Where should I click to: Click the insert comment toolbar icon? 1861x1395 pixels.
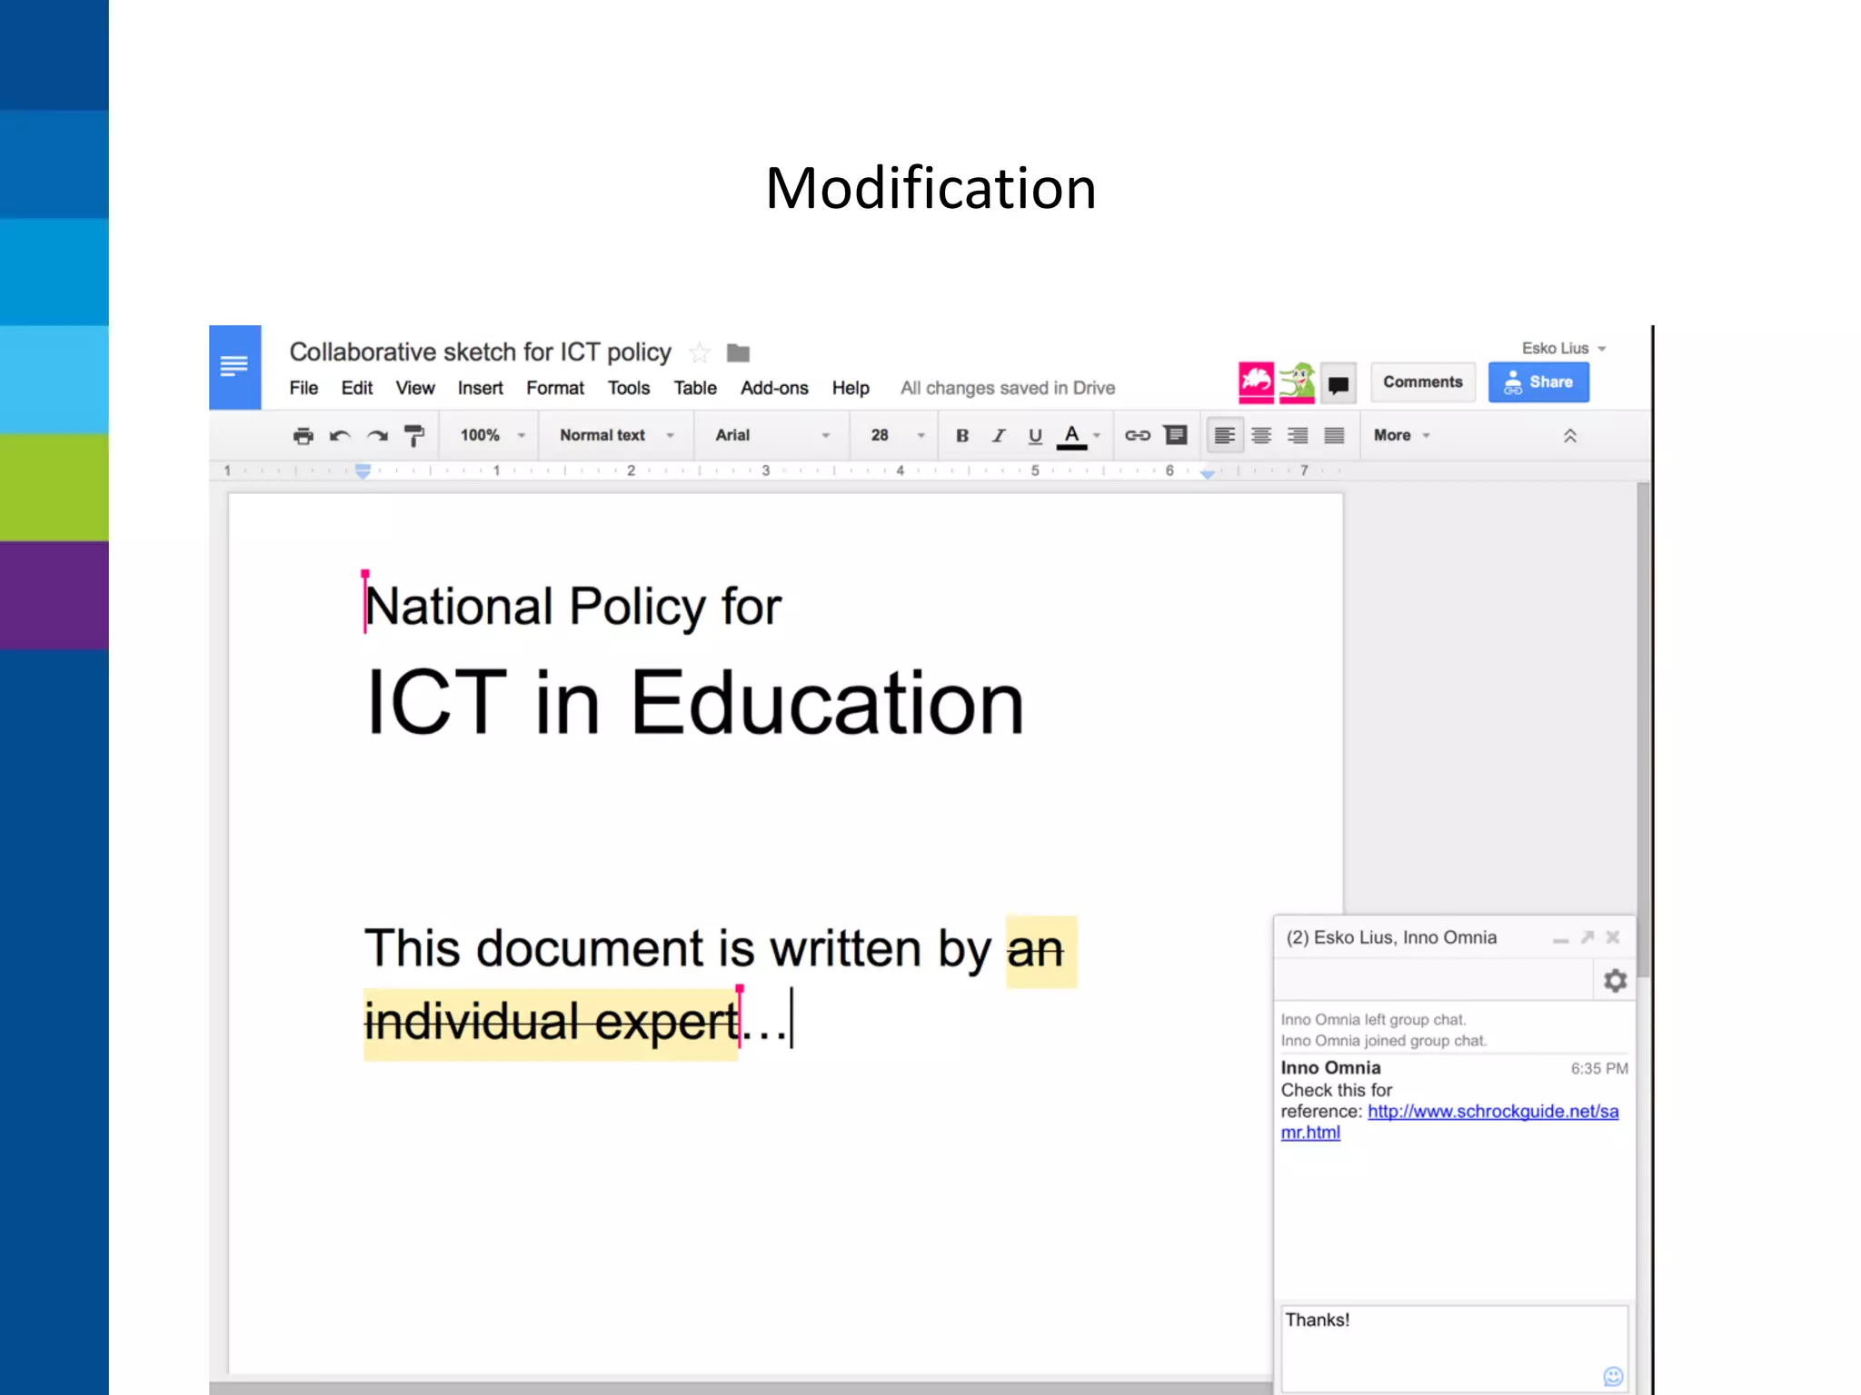coord(1175,436)
